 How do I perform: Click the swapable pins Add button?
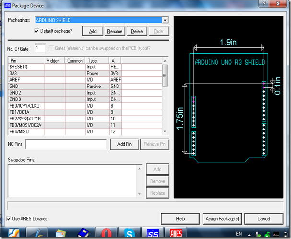157,169
